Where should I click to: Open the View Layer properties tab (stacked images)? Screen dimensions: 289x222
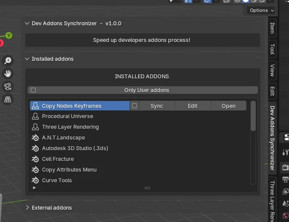pyautogui.click(x=286, y=192)
